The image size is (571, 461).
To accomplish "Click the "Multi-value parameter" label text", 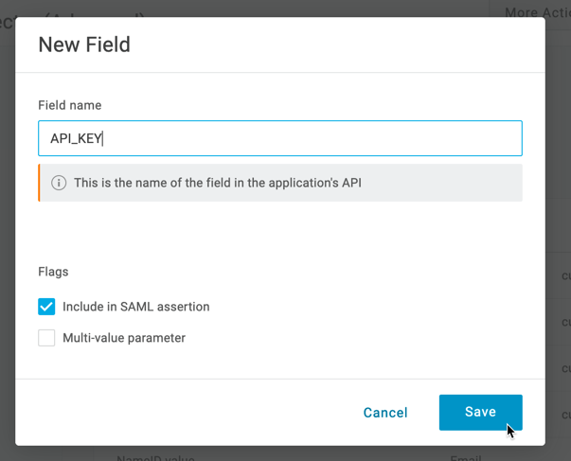I will point(123,338).
